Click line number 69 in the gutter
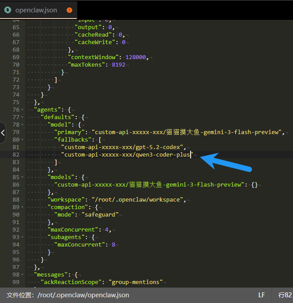The width and height of the screenshot is (293, 303). pos(16,57)
